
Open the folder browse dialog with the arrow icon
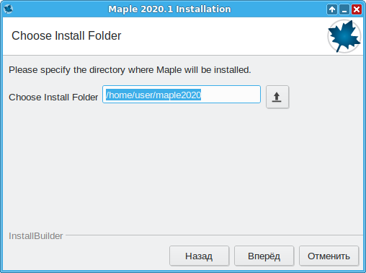[x=277, y=97]
